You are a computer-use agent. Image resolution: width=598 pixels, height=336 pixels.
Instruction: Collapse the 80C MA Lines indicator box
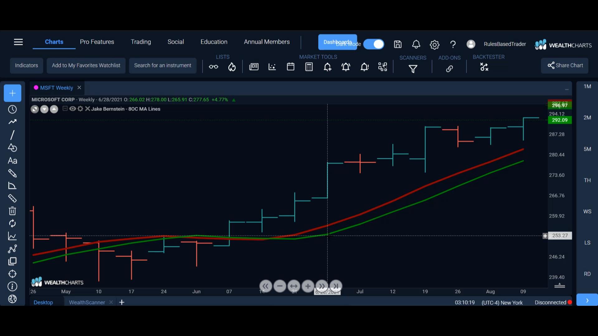(x=65, y=109)
